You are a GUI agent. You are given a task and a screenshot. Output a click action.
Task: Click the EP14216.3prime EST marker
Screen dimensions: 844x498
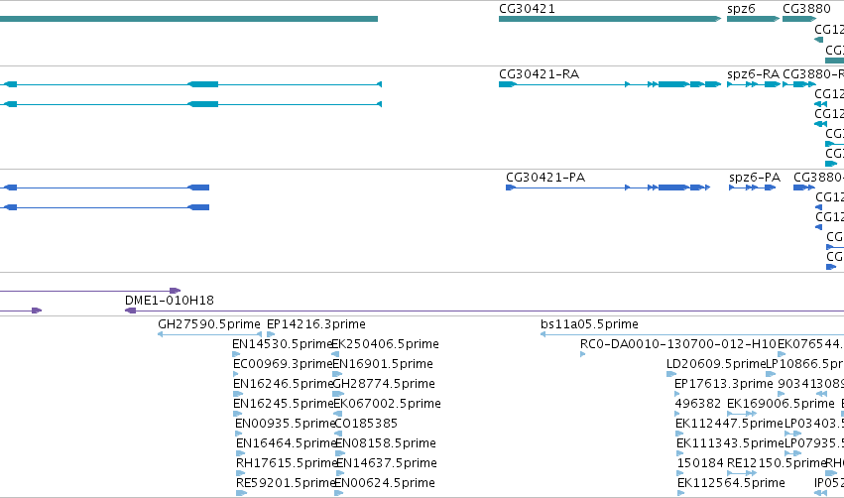pyautogui.click(x=271, y=334)
